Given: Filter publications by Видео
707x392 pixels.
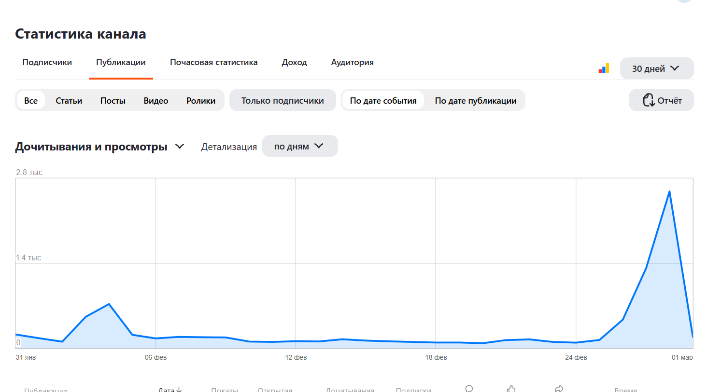Looking at the screenshot, I should [156, 101].
